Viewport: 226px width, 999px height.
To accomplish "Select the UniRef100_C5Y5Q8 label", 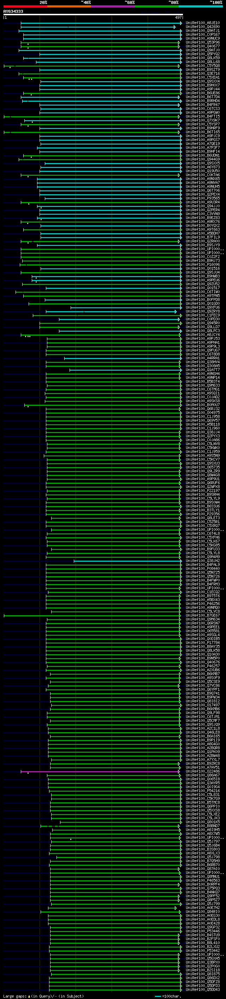I will [x=203, y=66].
